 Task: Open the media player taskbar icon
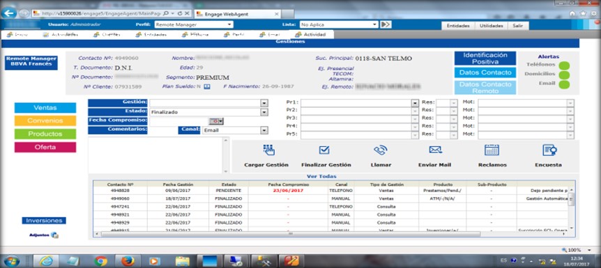coord(155,261)
